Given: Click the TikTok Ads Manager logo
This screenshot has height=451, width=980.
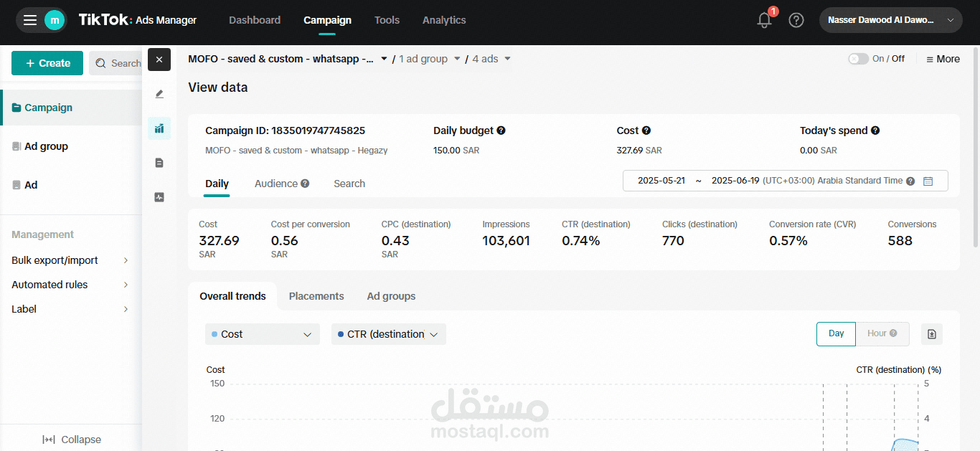Looking at the screenshot, I should click(x=138, y=20).
